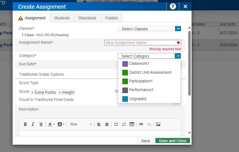Viewport: 239px width, 152px height.
Task: Open the text color picker dropdown
Action: click(51, 124)
